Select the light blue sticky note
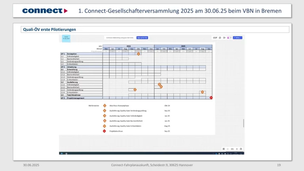This screenshot has width=304, height=171. pos(66,38)
